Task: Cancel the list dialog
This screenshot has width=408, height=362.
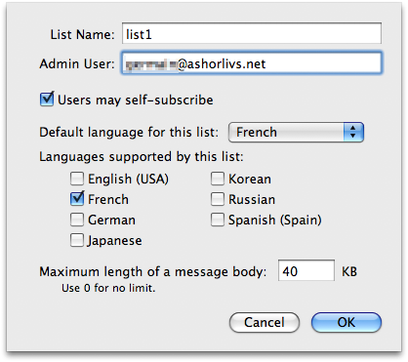Action: tap(265, 322)
